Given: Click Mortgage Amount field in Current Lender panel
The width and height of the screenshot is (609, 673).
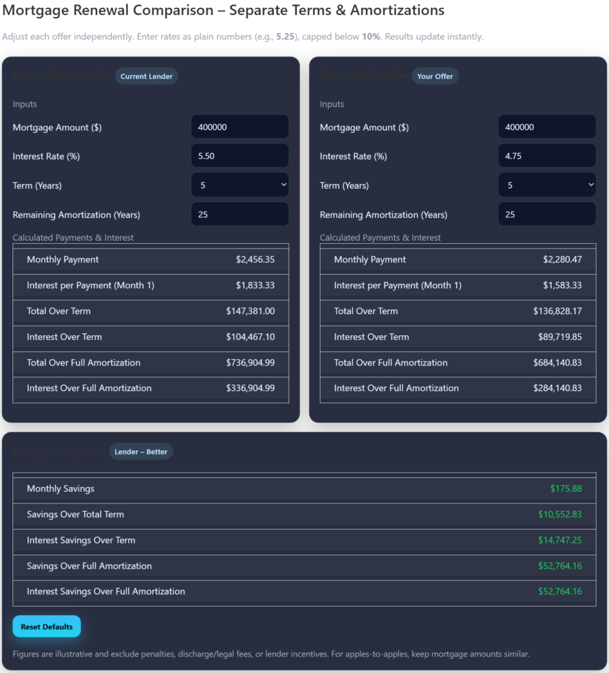Looking at the screenshot, I should pyautogui.click(x=239, y=127).
